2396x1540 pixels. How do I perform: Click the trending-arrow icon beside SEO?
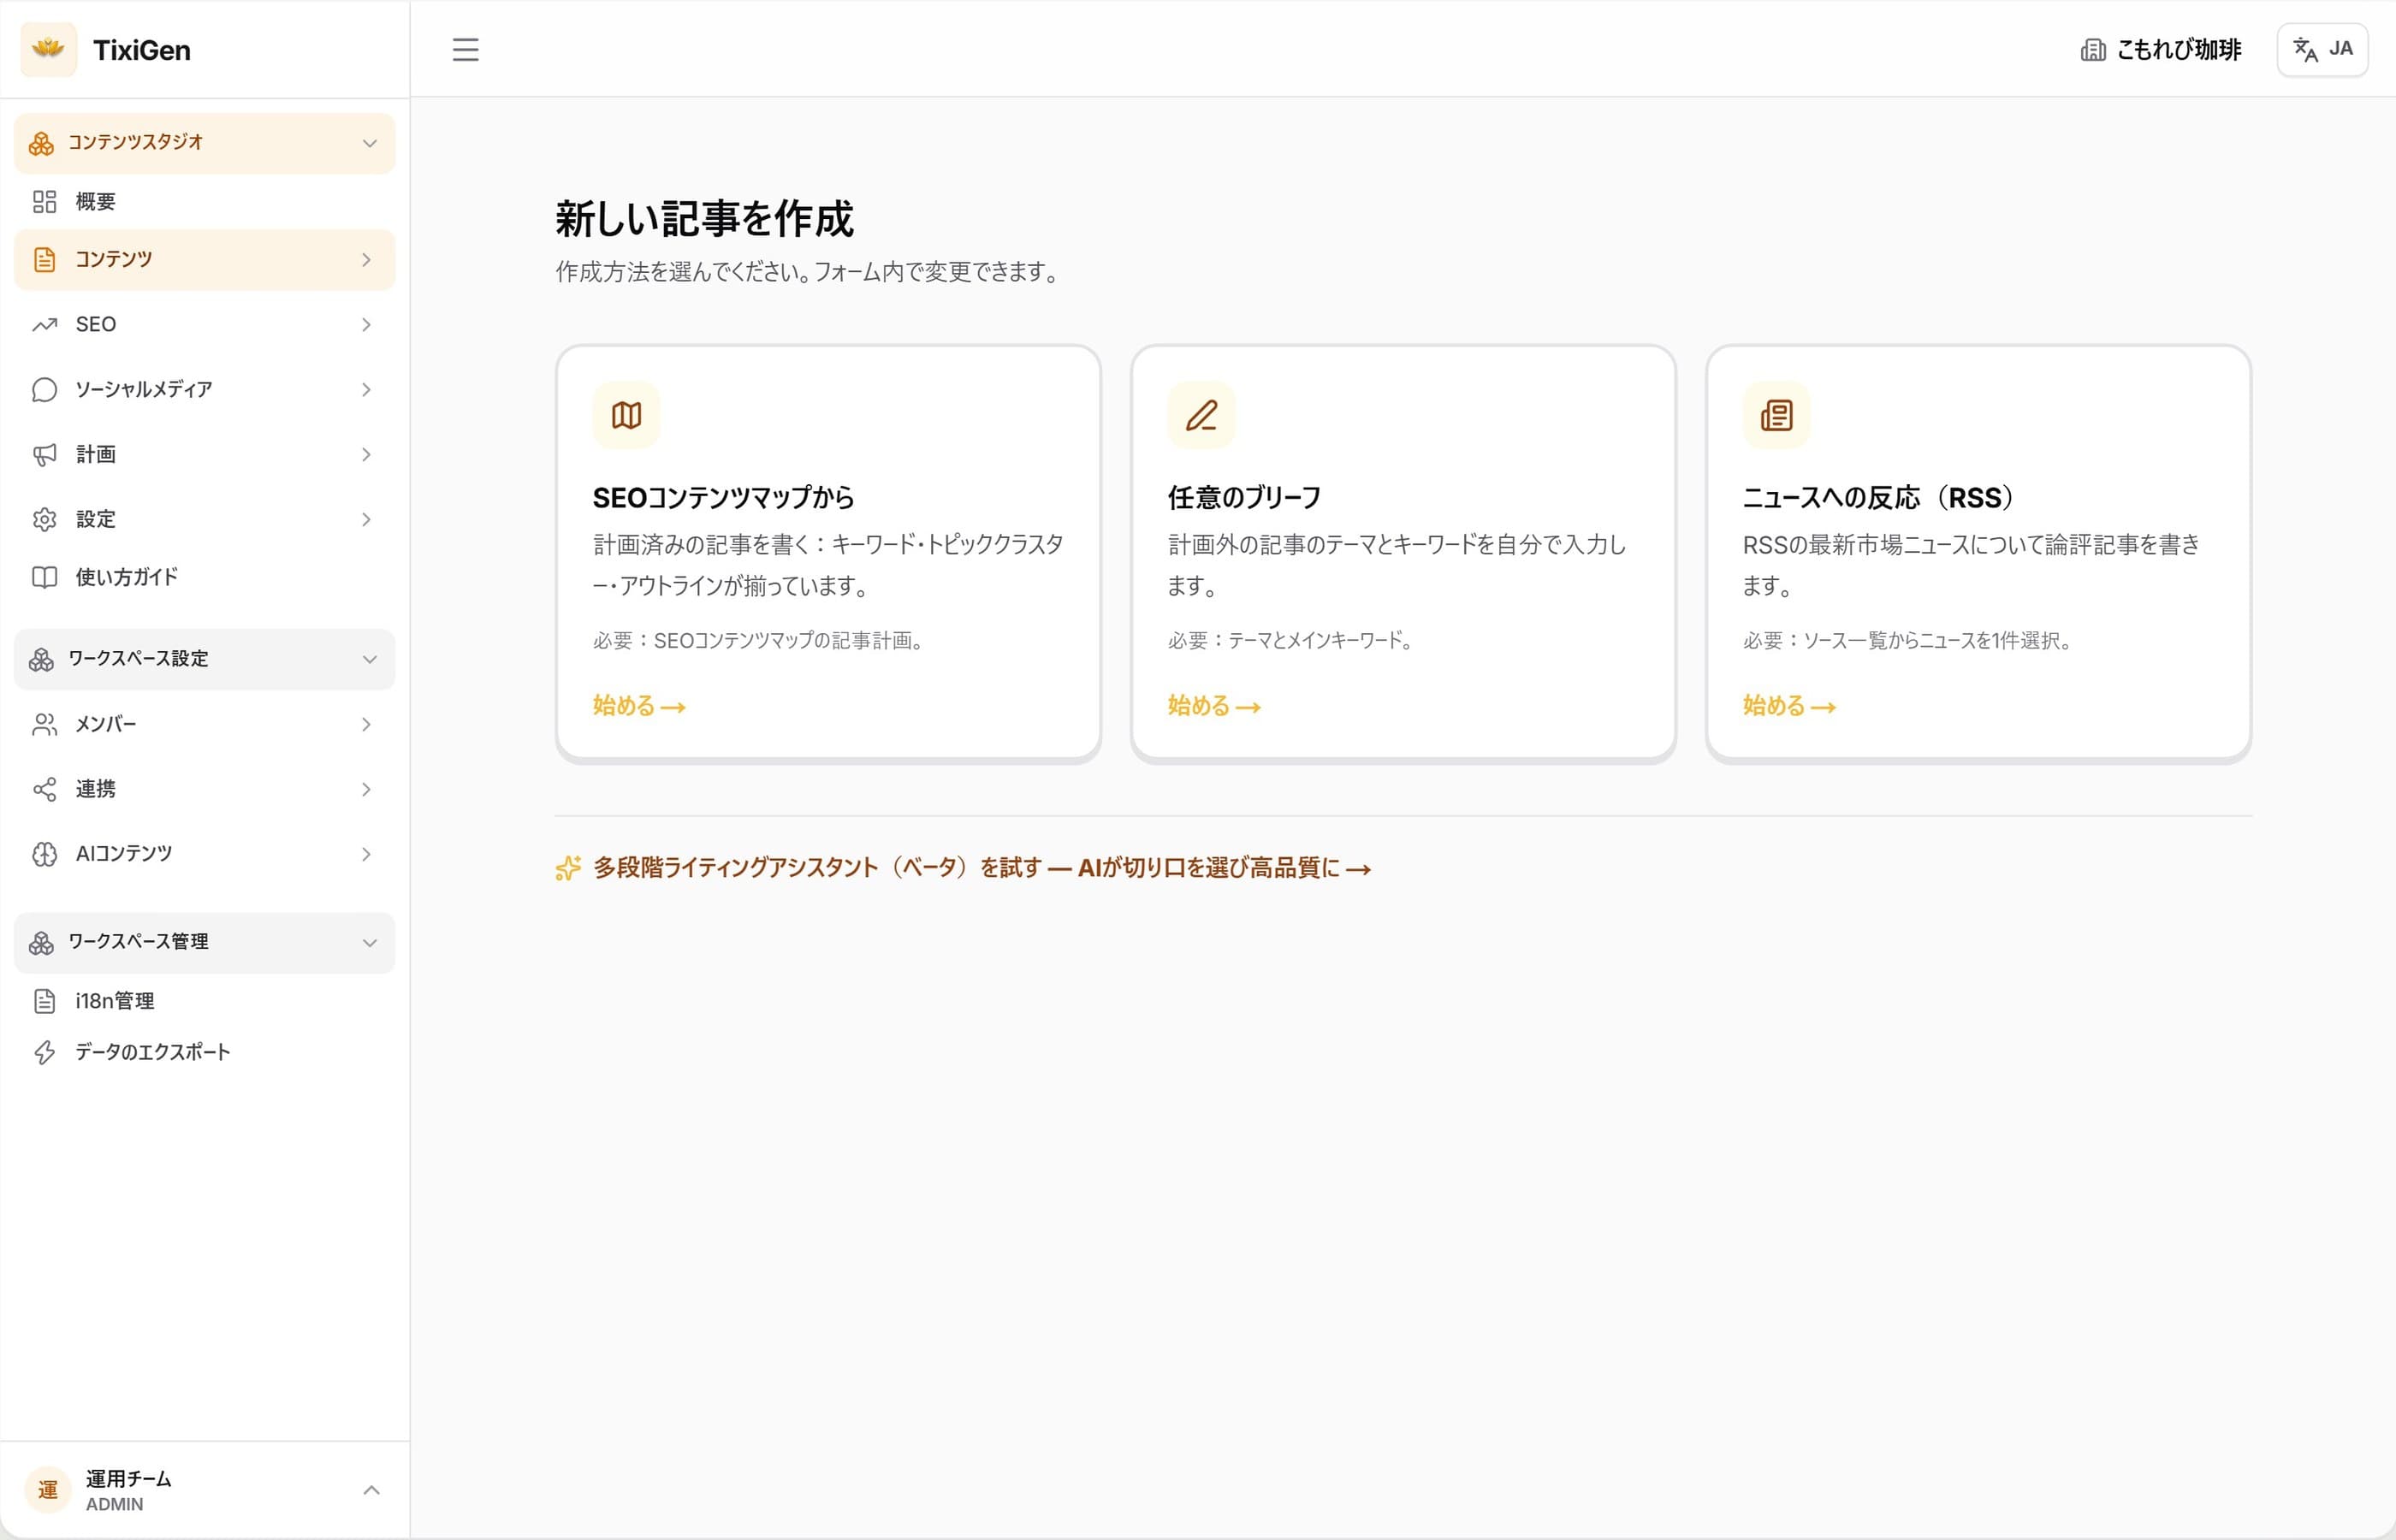(44, 325)
